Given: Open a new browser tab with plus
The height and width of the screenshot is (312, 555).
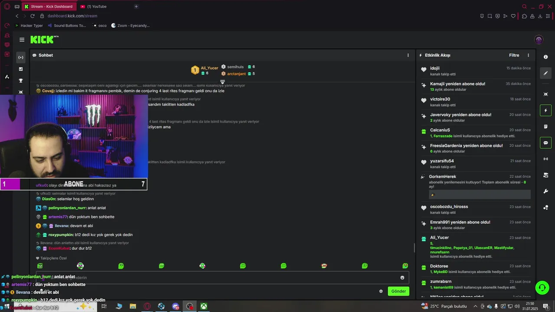Looking at the screenshot, I should pos(136,6).
